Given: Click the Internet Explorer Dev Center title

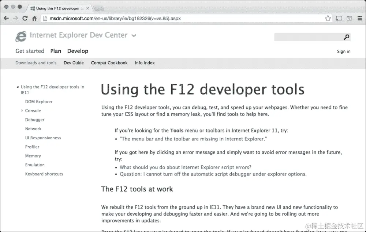Looking at the screenshot, I should point(79,35).
